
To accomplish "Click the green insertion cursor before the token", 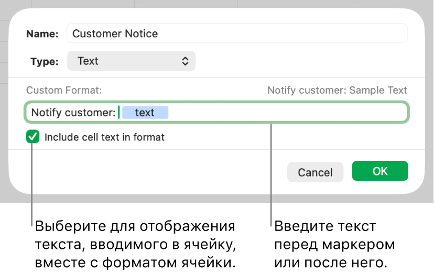I will [119, 113].
